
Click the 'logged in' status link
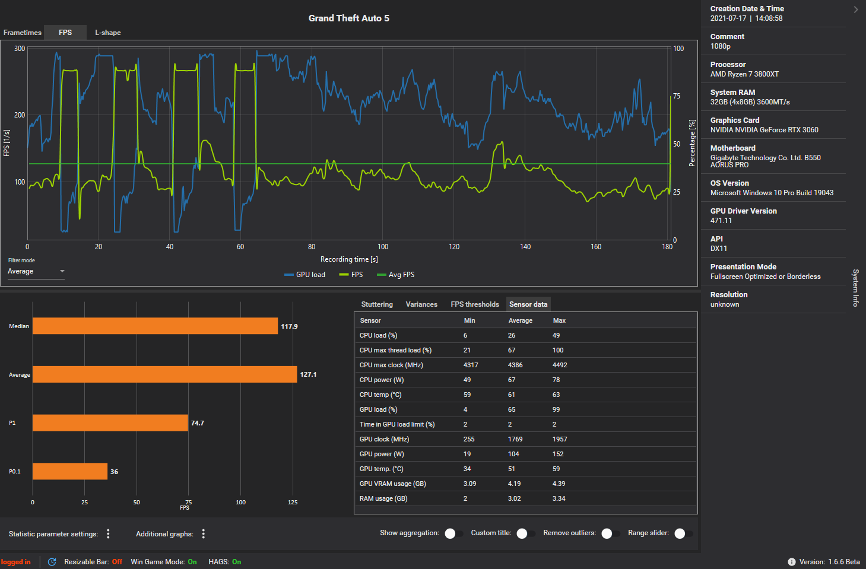pyautogui.click(x=15, y=562)
